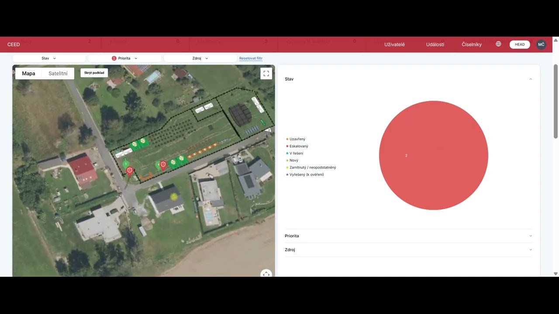Click the scrollbar up arrow
Screen dimensions: 559x314
coord(556,40)
